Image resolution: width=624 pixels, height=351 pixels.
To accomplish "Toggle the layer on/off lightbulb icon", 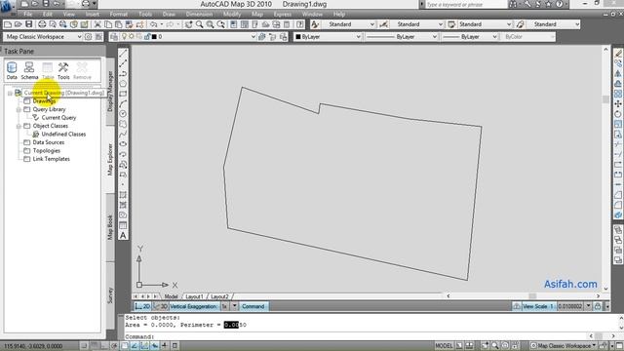I will coord(124,37).
